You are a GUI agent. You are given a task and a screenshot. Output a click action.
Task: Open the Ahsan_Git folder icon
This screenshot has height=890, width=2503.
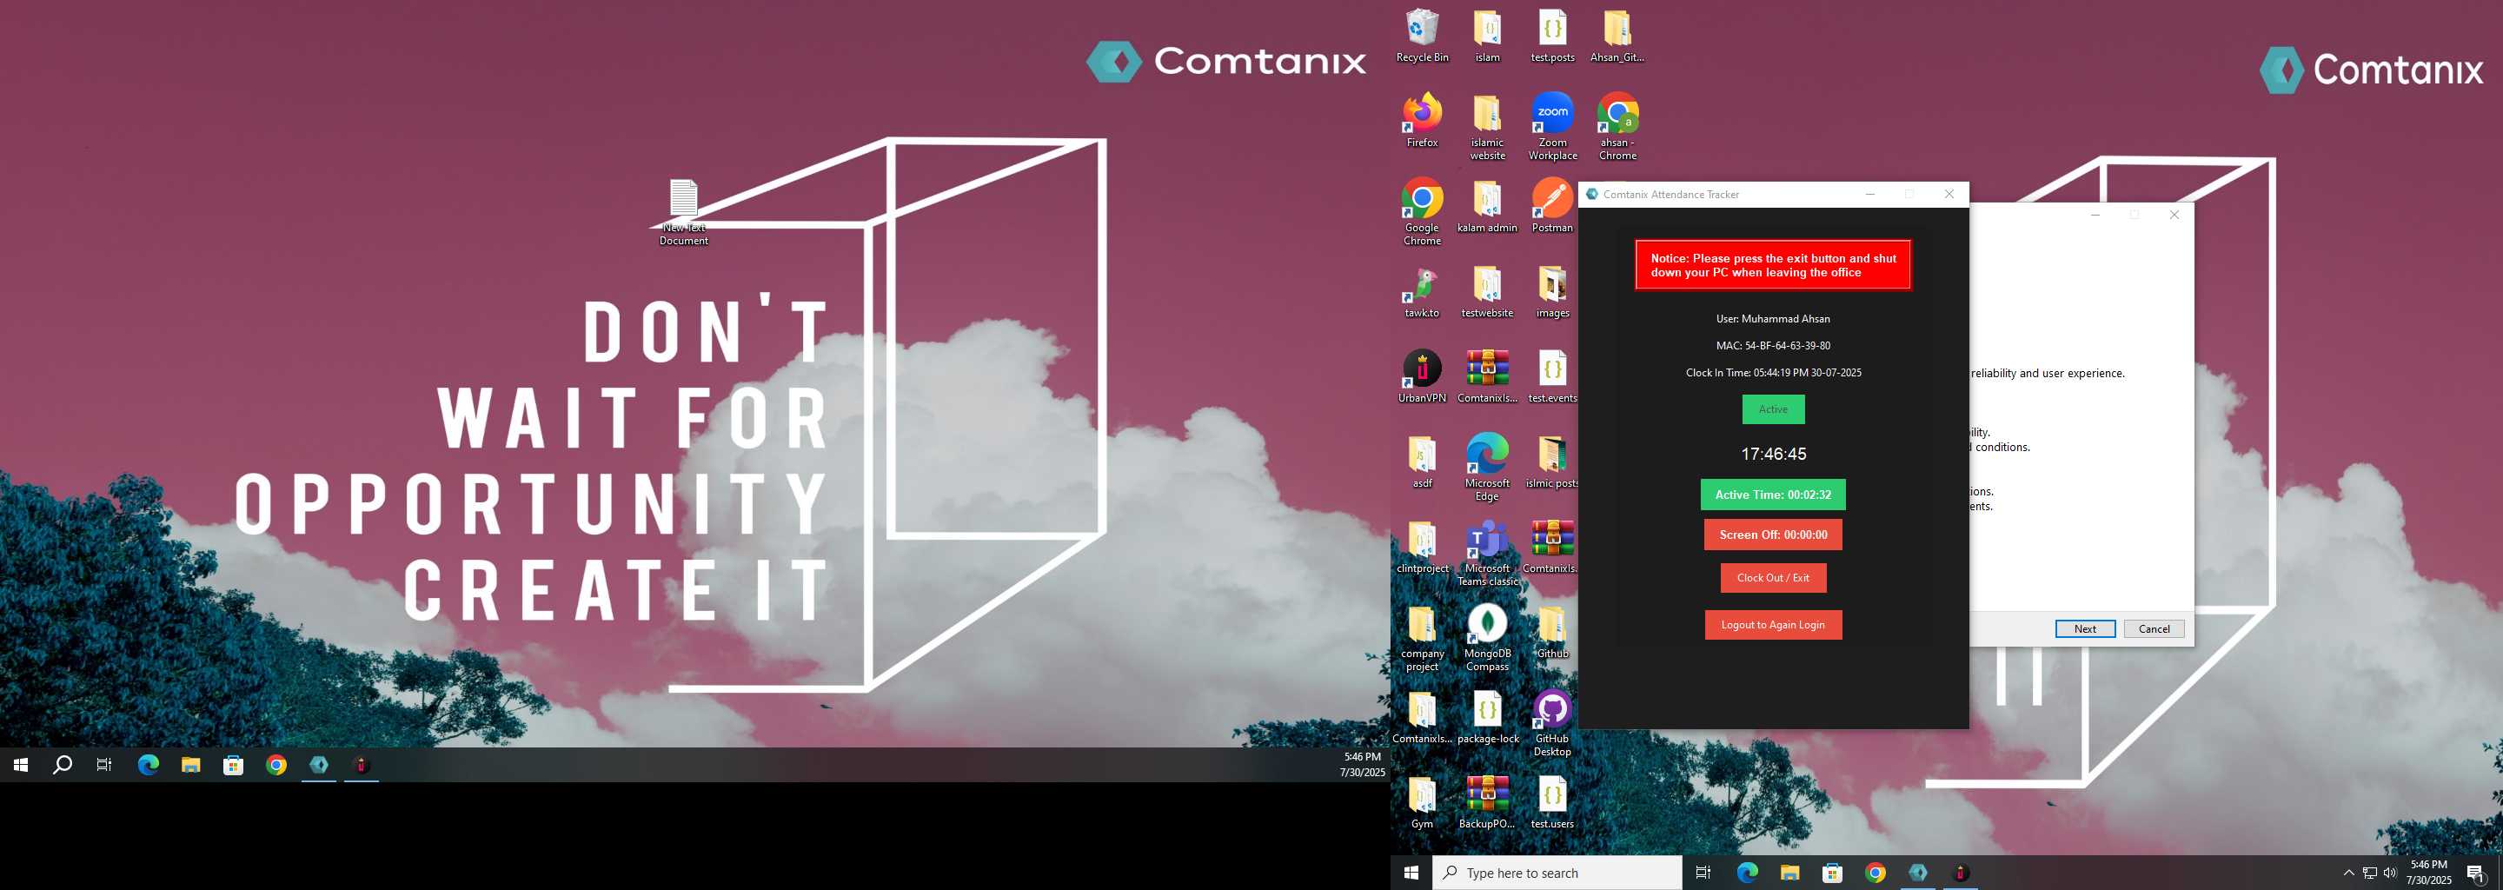pyautogui.click(x=1617, y=37)
